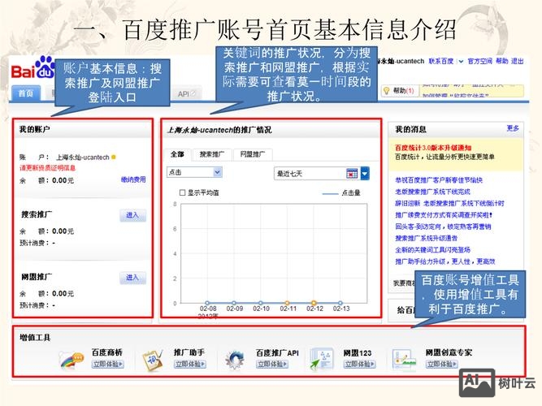Open the 百度推广API gear icon
This screenshot has width=542, height=406.
click(235, 360)
